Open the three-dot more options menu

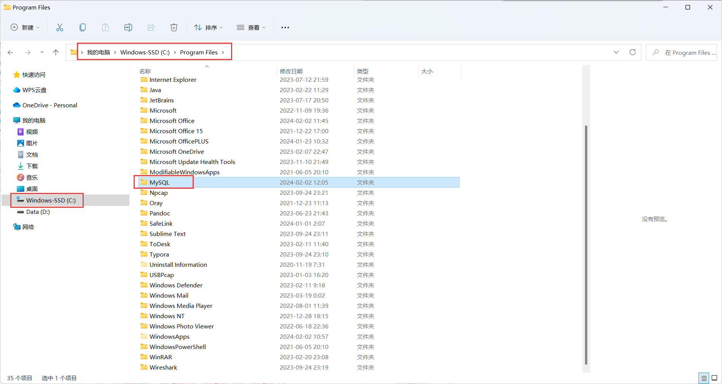[x=285, y=27]
